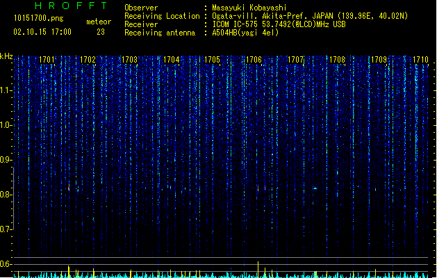Click the red meteor echo just before 1702
437x278 pixels.
tap(69, 188)
